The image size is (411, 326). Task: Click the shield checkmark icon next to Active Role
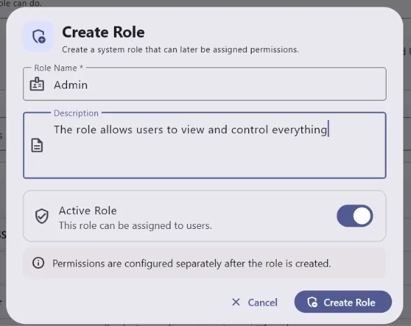coord(42,216)
